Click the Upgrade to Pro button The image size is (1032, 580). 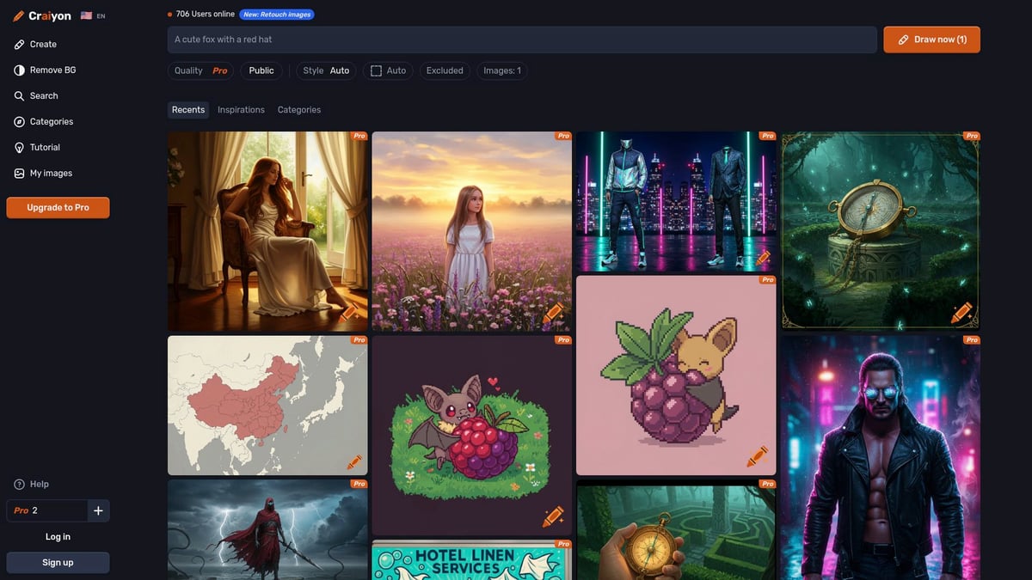58,208
